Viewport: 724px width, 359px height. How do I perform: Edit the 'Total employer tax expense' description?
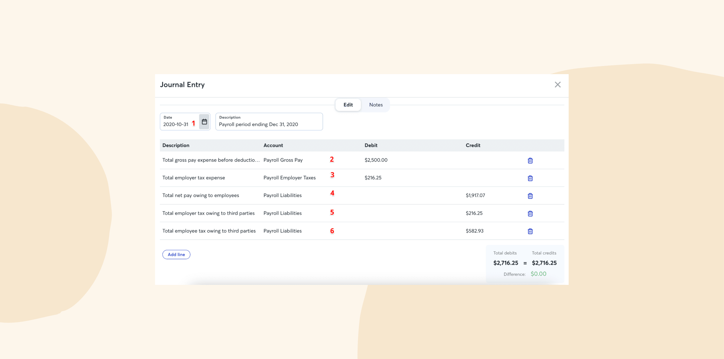click(194, 178)
